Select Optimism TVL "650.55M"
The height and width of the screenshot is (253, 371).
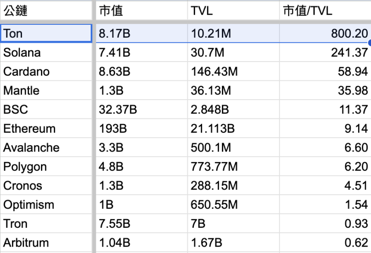coord(233,205)
